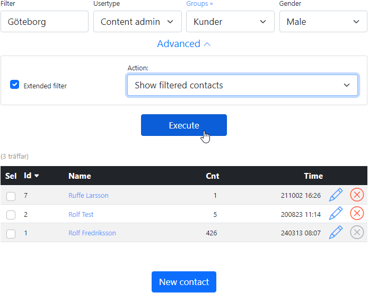Edit Ruffe Larsson with pencil icon
The height and width of the screenshot is (293, 369).
[336, 195]
